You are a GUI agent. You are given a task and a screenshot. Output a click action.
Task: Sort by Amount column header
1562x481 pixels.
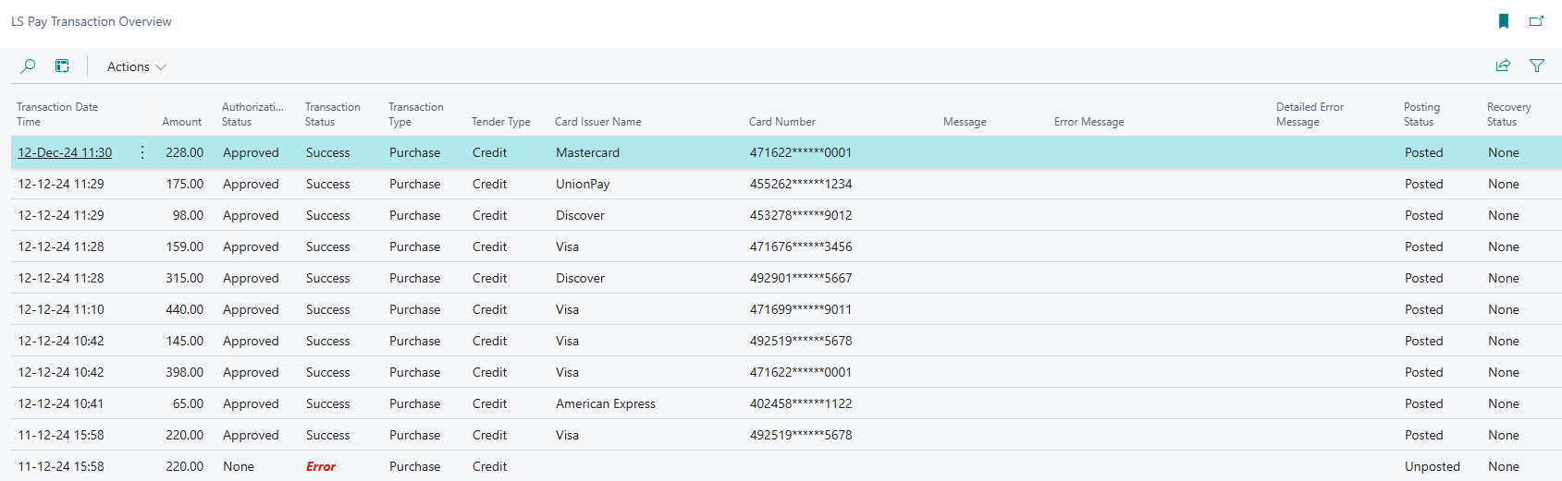tap(181, 122)
